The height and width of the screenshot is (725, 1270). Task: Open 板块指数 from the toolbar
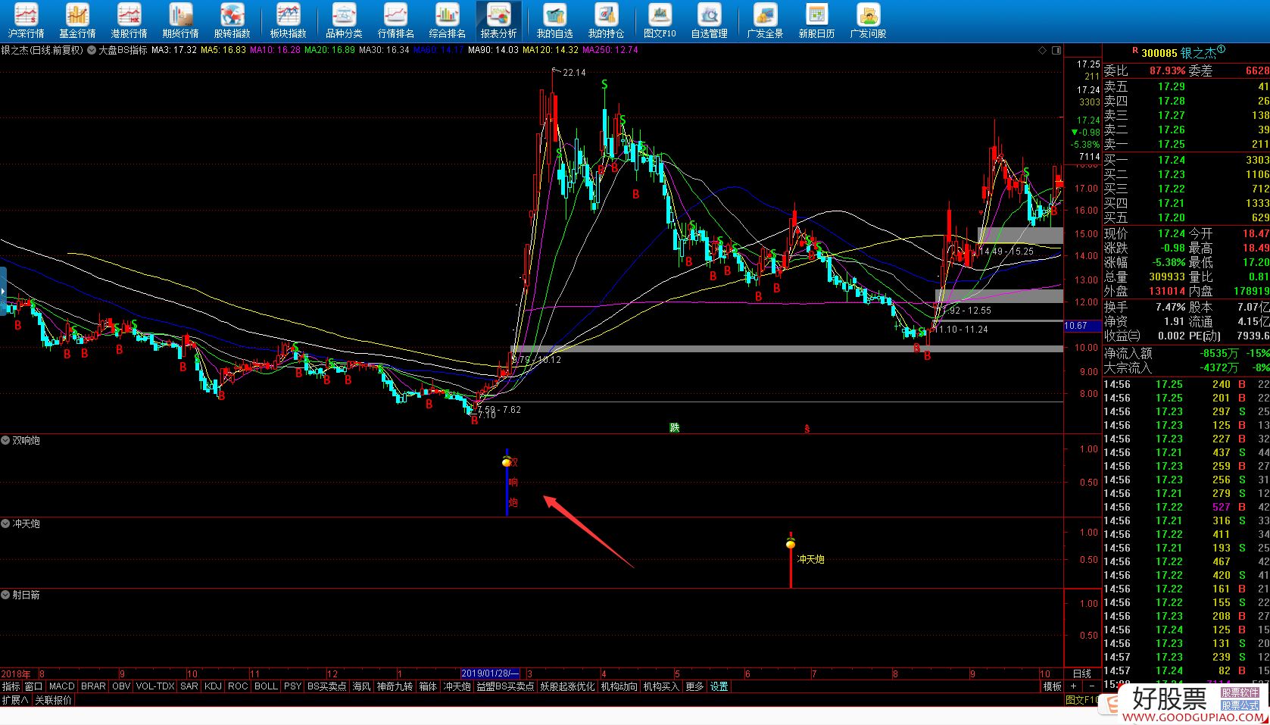[x=288, y=20]
